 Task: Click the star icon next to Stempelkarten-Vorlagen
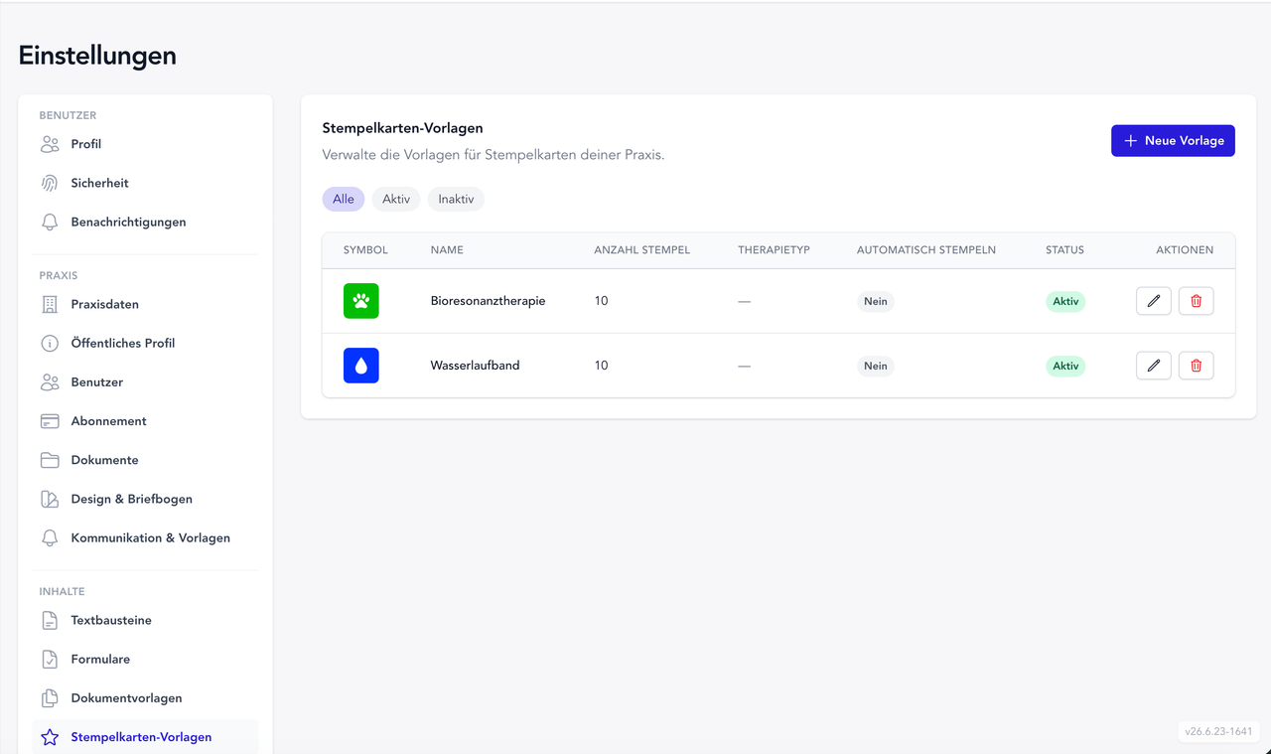pyautogui.click(x=50, y=737)
